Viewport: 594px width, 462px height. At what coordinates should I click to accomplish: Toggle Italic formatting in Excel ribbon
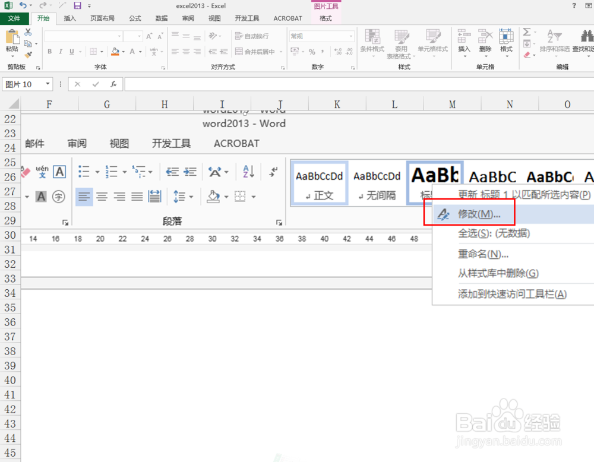(x=61, y=52)
